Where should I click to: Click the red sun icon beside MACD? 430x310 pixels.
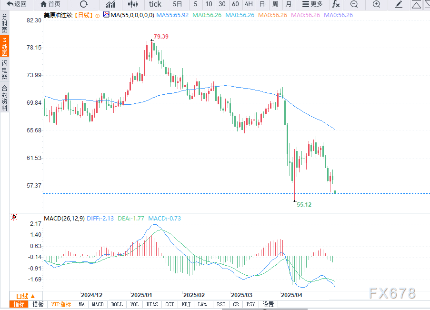pos(14,217)
